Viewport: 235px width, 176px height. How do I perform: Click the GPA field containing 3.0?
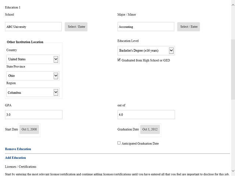pyautogui.click(x=33, y=115)
